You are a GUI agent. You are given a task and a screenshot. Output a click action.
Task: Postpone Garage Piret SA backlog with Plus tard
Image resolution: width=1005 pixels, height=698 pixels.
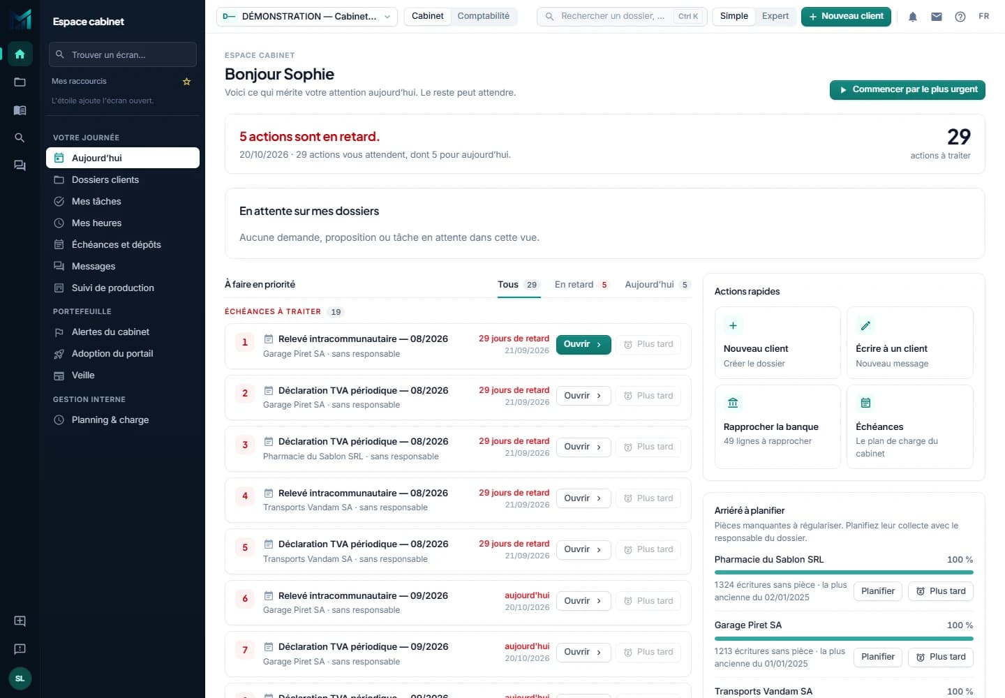(x=941, y=657)
